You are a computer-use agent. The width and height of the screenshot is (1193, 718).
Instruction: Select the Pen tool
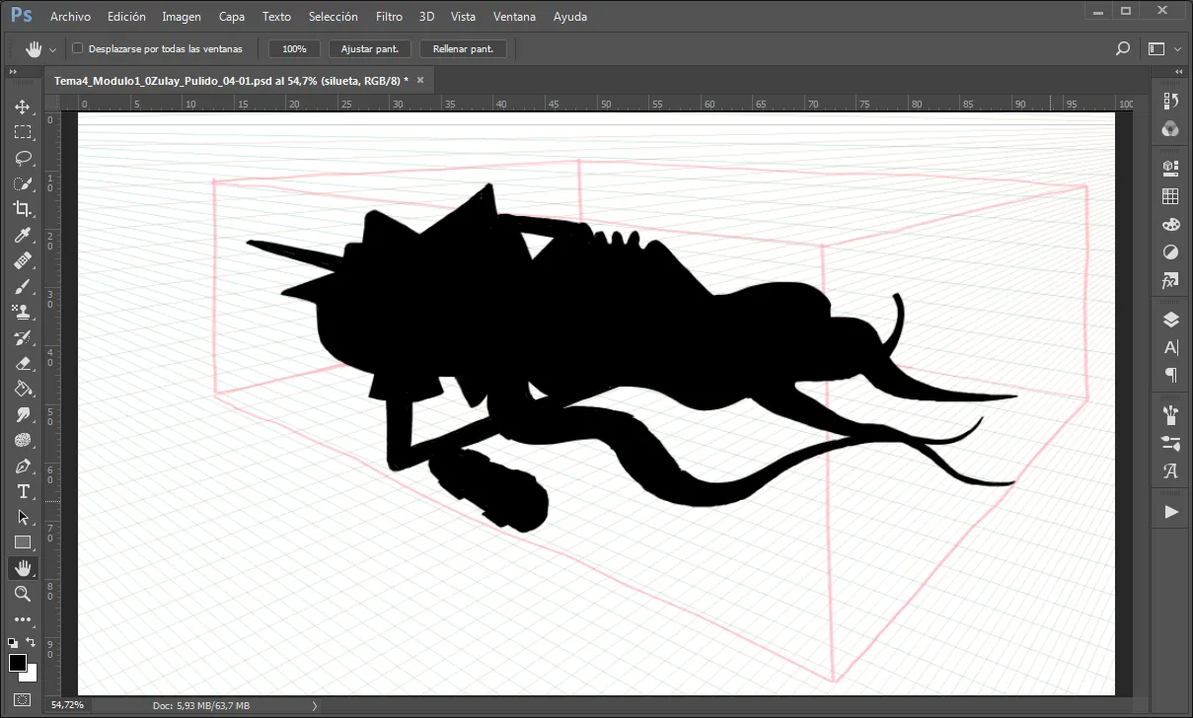(x=23, y=466)
